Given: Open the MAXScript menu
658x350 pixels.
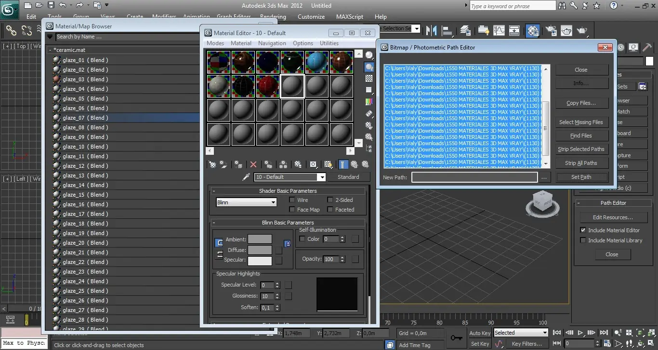Looking at the screenshot, I should pos(350,16).
